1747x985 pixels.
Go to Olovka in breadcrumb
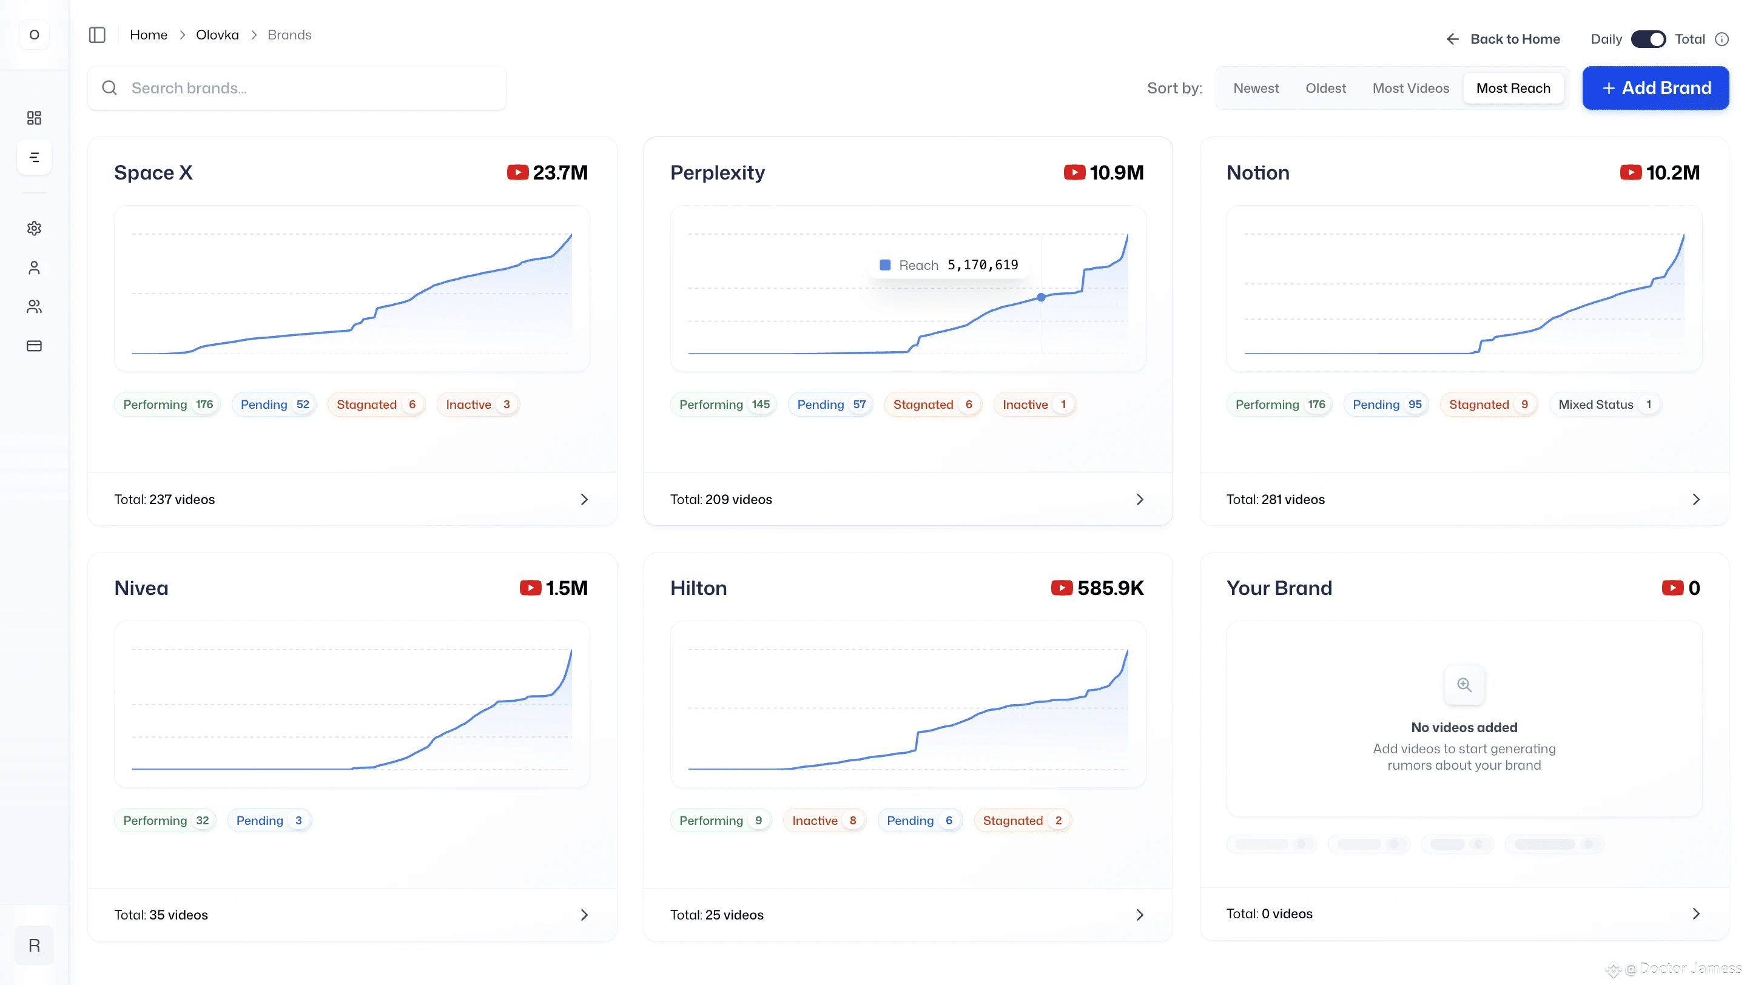click(x=217, y=35)
